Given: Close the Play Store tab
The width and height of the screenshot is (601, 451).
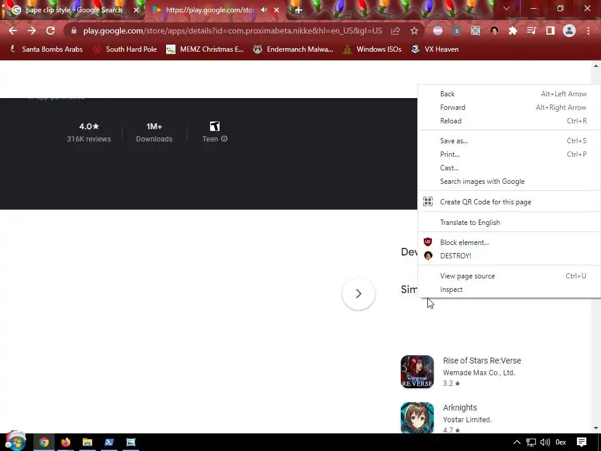Looking at the screenshot, I should point(276,10).
